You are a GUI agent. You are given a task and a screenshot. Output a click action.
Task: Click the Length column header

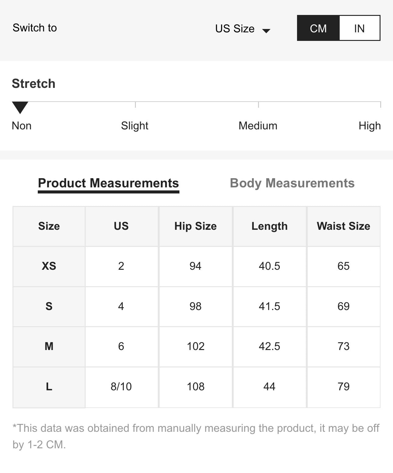click(270, 226)
